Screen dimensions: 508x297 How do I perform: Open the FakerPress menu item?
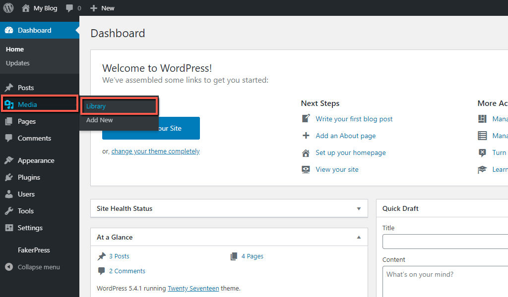pos(34,250)
